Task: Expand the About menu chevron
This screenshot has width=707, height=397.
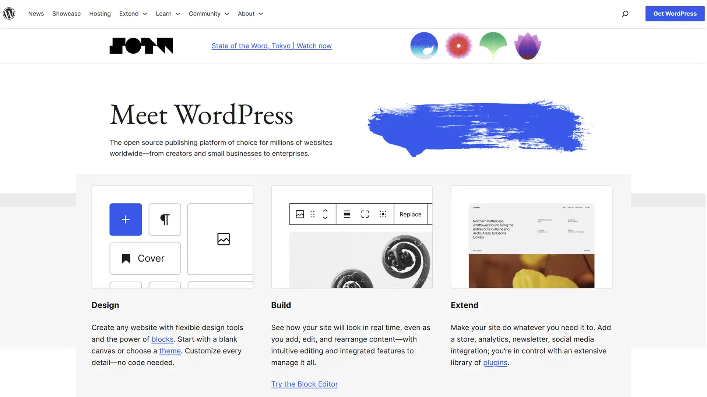Action: (261, 14)
